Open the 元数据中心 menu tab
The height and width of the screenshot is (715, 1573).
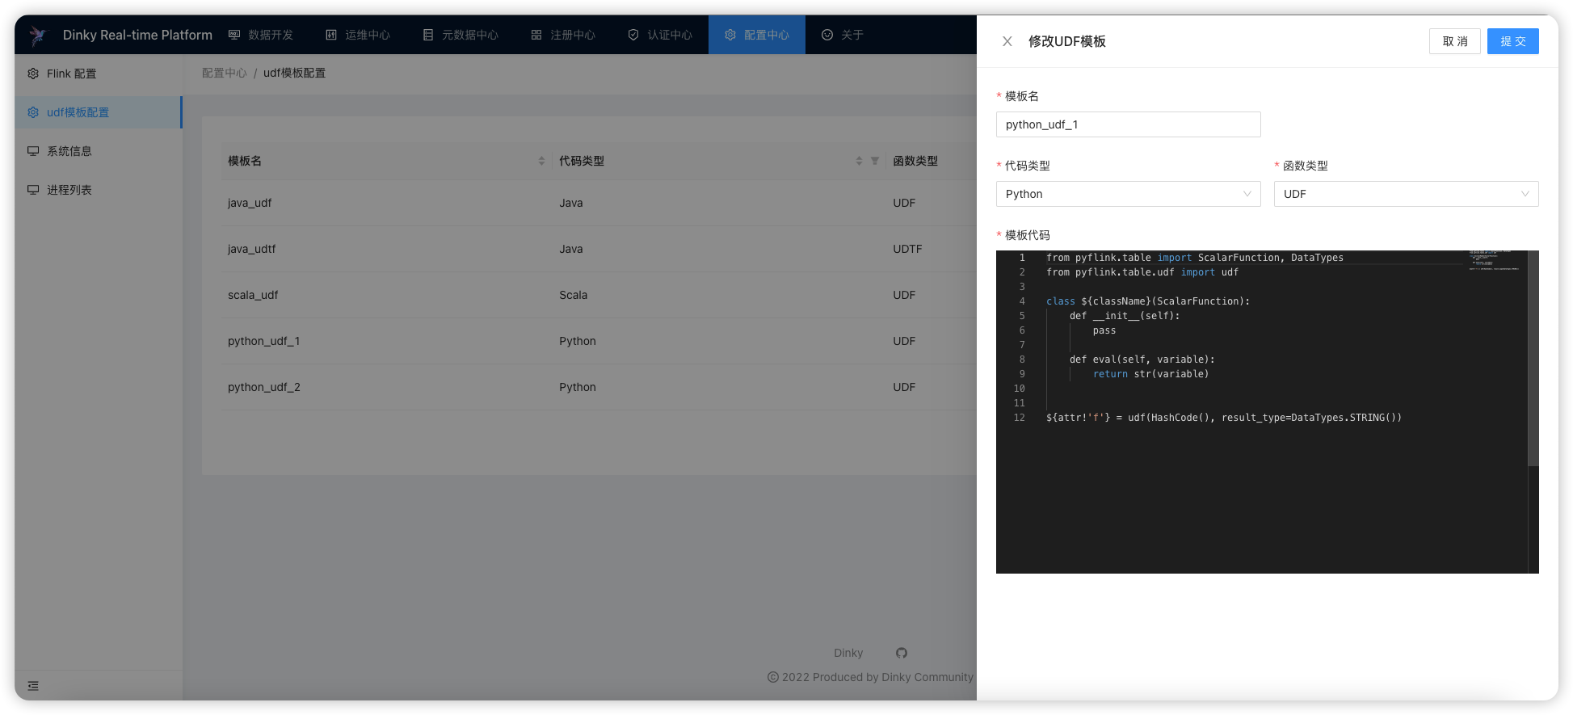coord(461,35)
